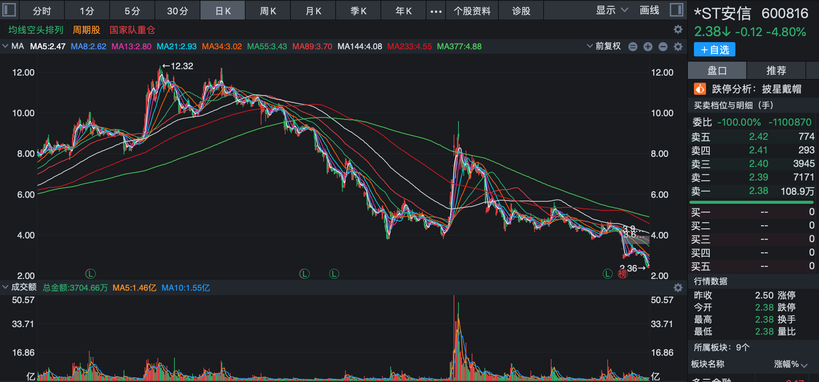The width and height of the screenshot is (819, 382).
Task: Open the 前复权 adjustment dropdown
Action: [x=604, y=46]
